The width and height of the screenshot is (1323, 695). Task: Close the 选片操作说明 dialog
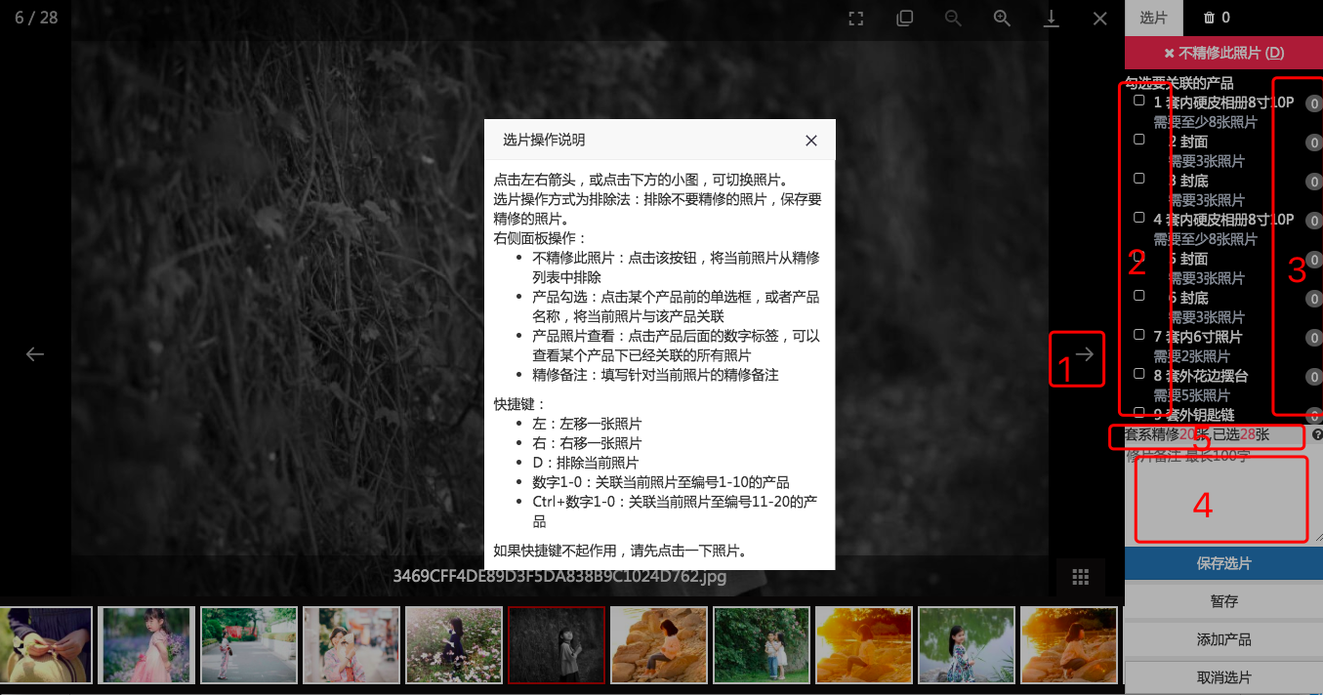coord(810,141)
